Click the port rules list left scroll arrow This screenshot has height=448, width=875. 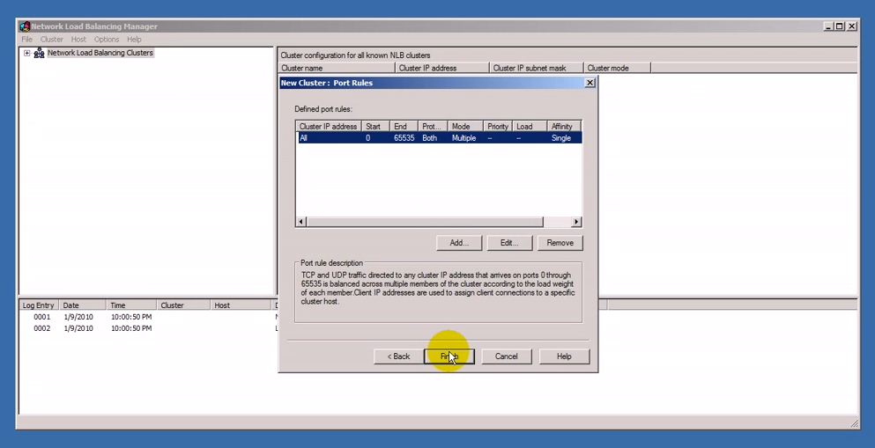point(300,222)
